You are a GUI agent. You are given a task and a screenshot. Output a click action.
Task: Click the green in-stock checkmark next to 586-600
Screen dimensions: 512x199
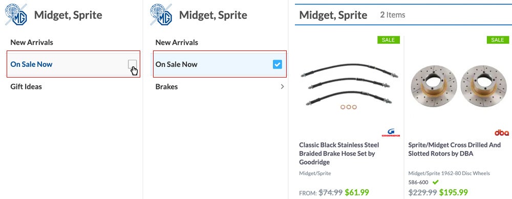tap(435, 182)
